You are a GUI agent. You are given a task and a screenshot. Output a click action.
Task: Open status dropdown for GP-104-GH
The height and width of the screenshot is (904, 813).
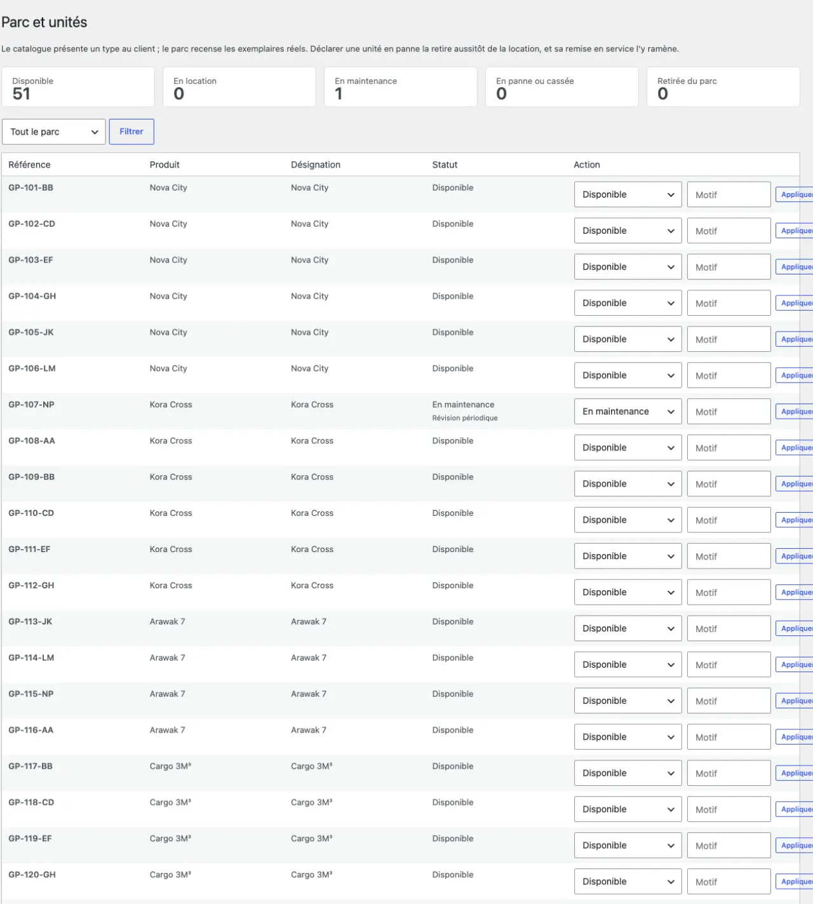tap(628, 303)
